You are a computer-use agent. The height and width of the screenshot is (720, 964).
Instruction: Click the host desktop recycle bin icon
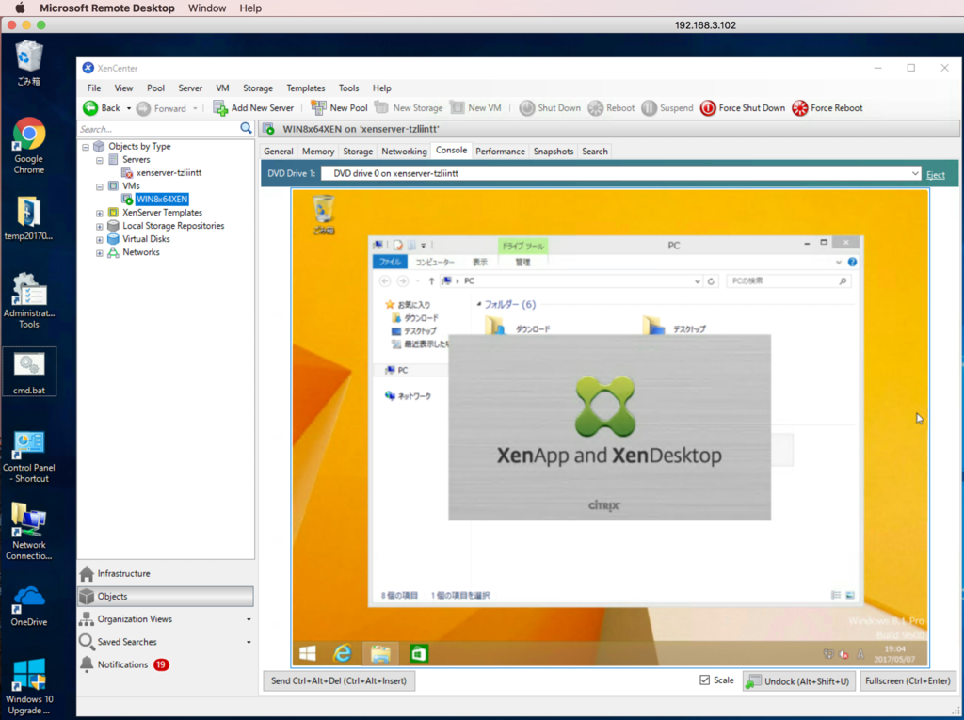29,63
